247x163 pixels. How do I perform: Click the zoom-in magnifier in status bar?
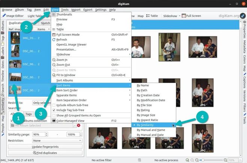(x=225, y=160)
